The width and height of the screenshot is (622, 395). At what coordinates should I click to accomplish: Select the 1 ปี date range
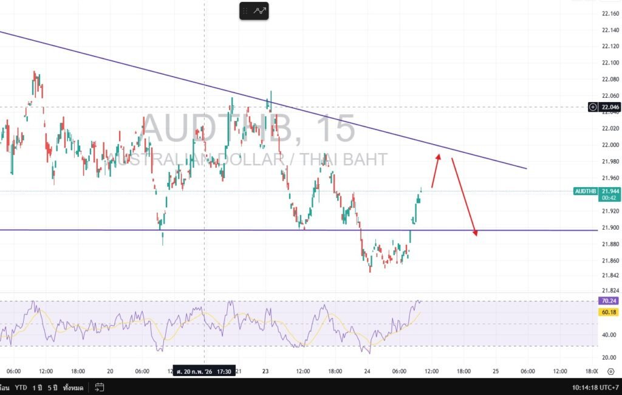(x=38, y=387)
